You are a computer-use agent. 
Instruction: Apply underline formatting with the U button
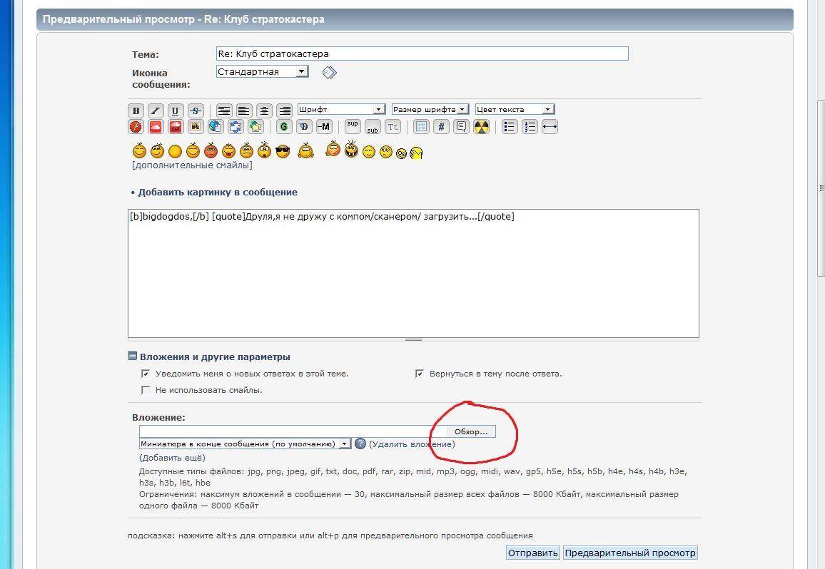[x=176, y=111]
